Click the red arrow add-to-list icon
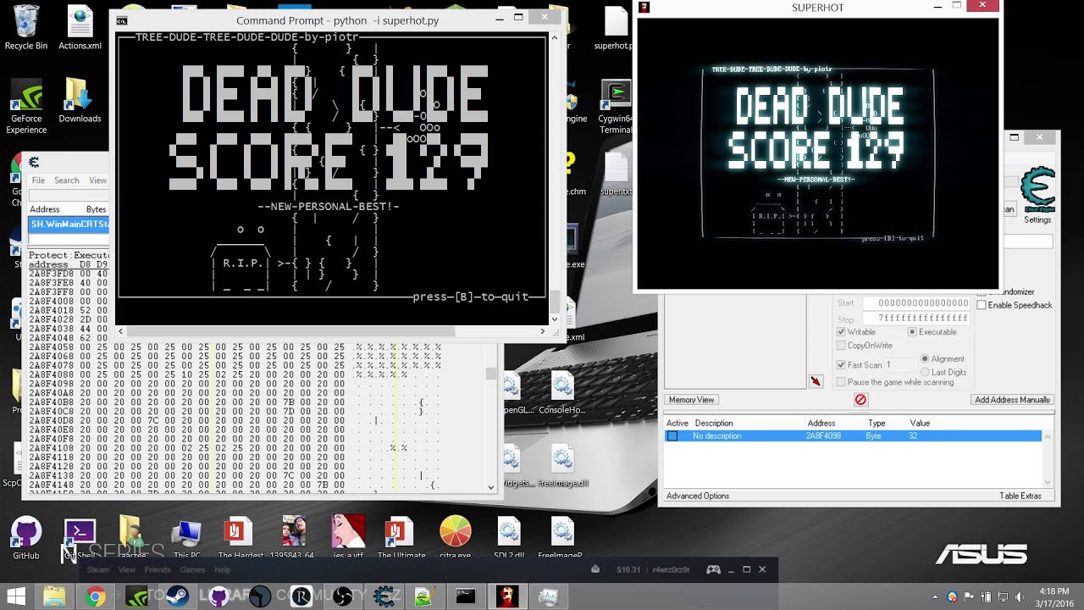The width and height of the screenshot is (1084, 610). tap(816, 381)
